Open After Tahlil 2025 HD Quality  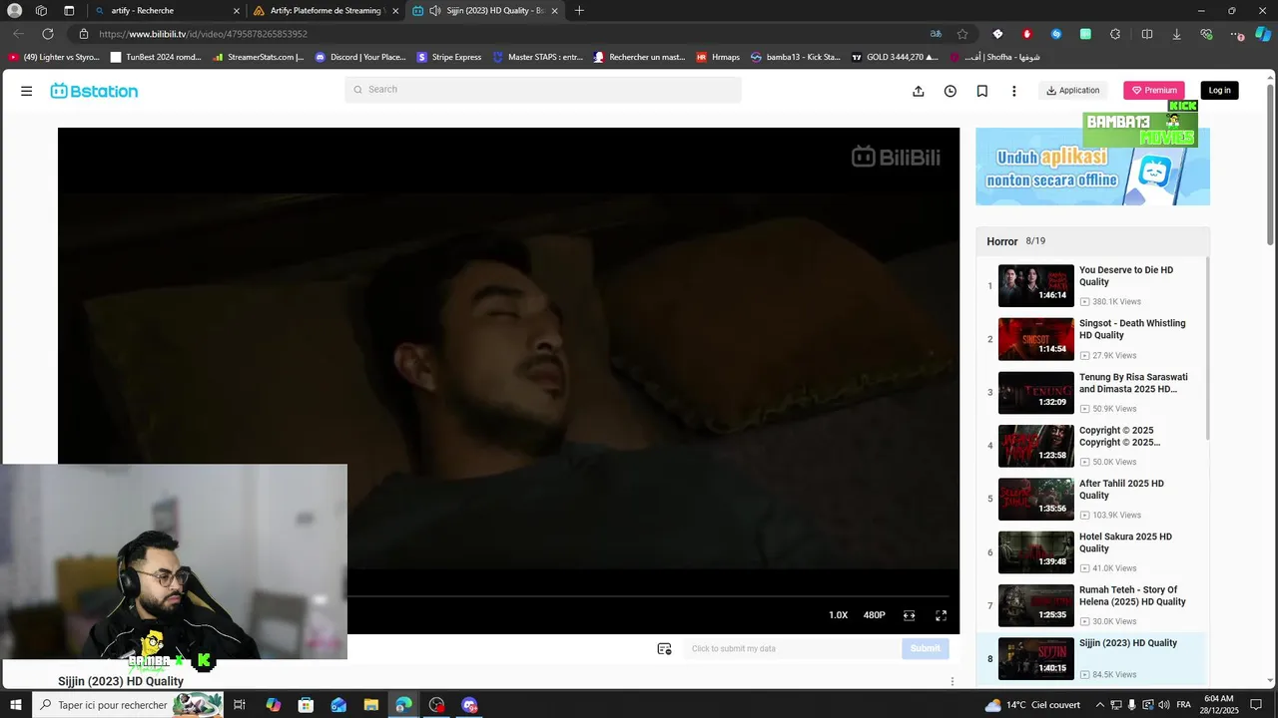click(1121, 490)
